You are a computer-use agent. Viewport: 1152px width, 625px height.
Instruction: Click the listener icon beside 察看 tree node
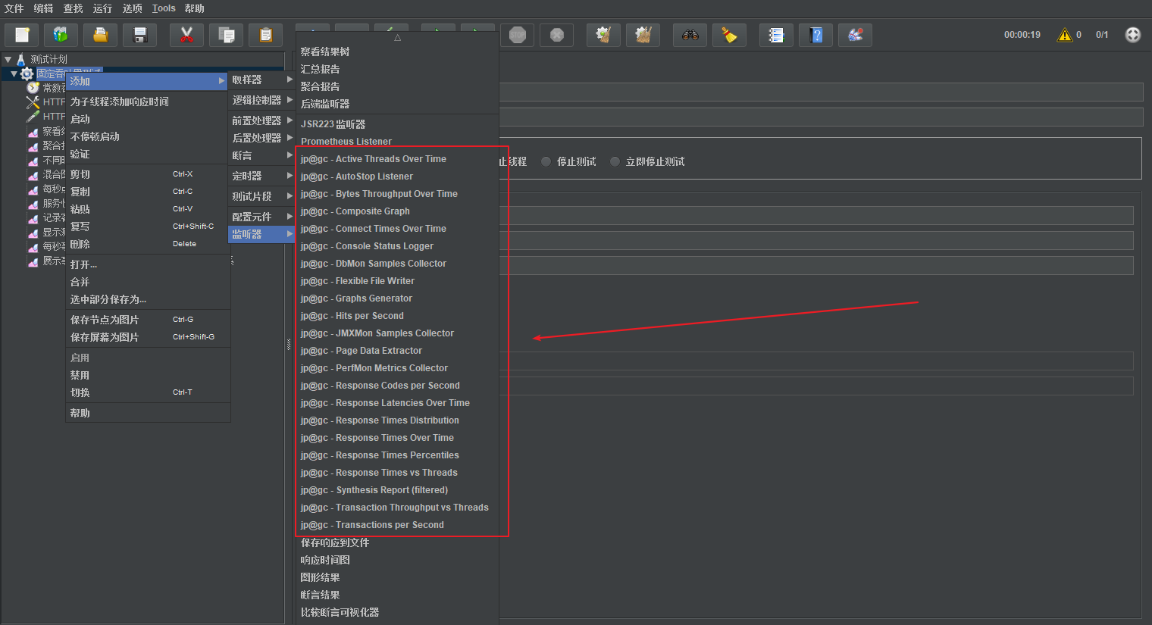click(x=33, y=132)
